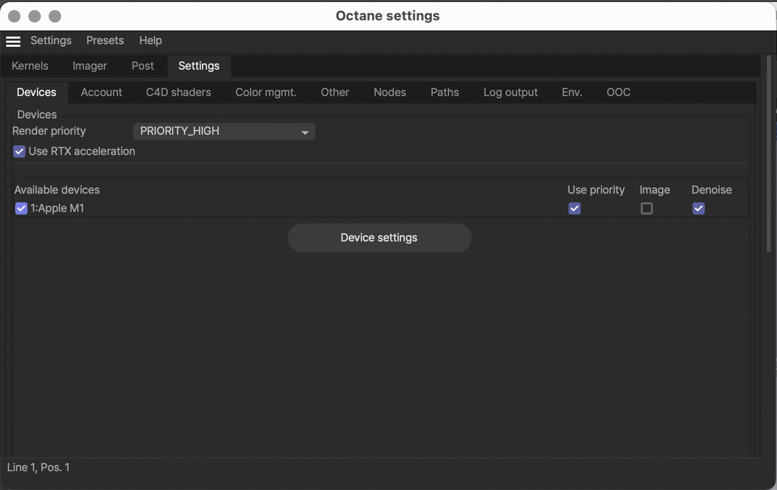Viewport: 777px width, 490px height.
Task: Open the Other sub-tab
Action: pyautogui.click(x=335, y=93)
